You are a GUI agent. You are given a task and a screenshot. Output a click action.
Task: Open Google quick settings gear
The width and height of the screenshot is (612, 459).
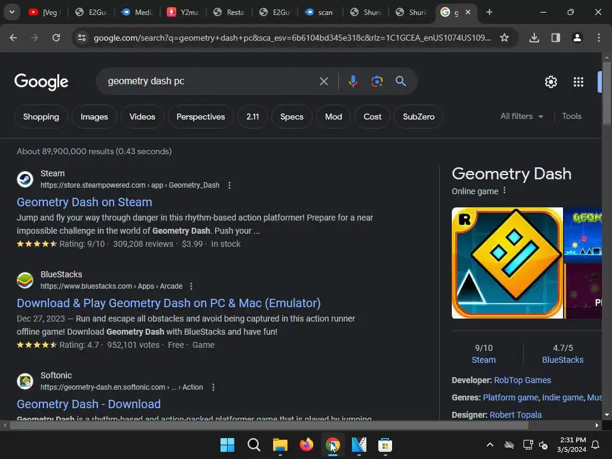coord(550,82)
